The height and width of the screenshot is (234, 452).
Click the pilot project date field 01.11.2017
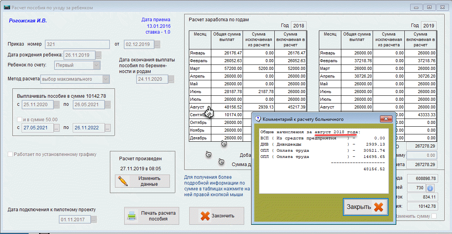(75, 219)
